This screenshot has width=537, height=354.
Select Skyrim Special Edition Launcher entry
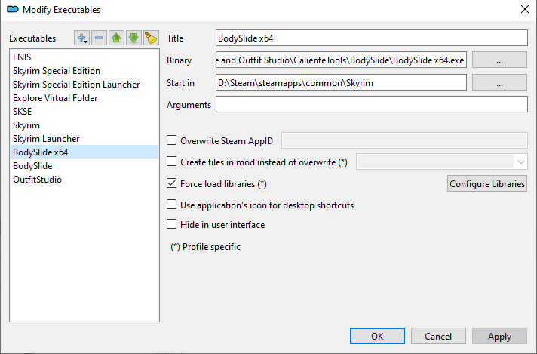tap(84, 85)
